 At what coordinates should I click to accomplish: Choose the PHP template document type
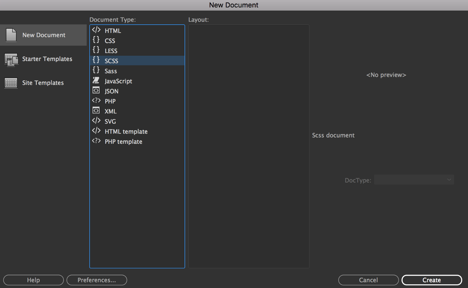point(123,141)
